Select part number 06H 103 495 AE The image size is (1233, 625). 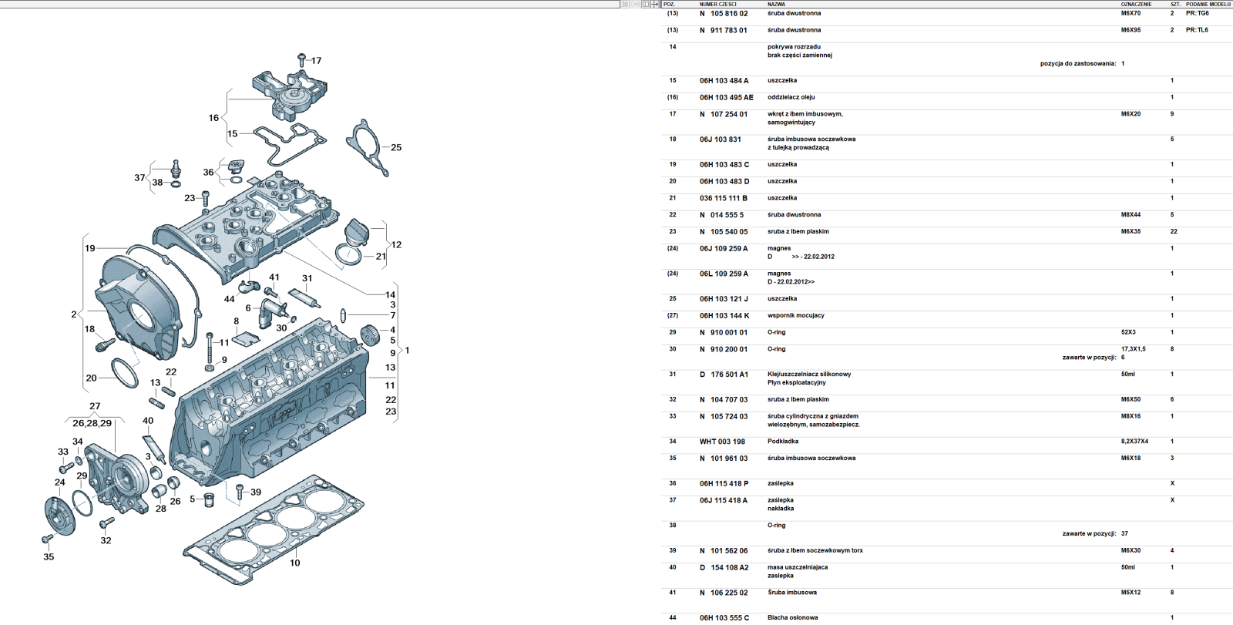(726, 98)
